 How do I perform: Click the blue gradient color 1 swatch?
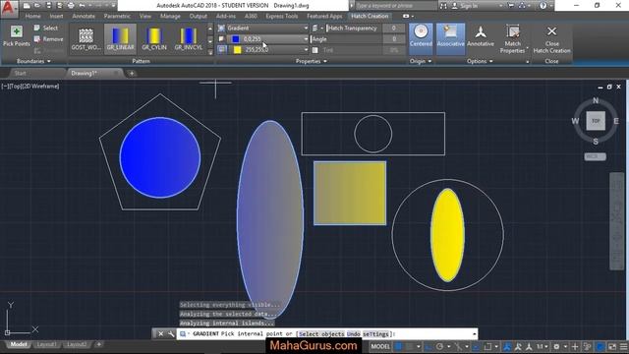[236, 39]
